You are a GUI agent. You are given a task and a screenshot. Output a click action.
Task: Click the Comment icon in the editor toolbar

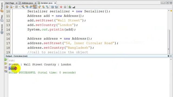tap(70, 7)
